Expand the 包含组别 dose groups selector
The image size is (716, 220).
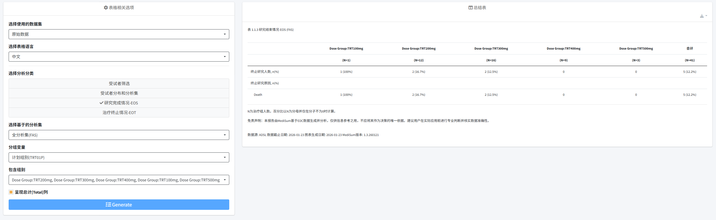119,180
